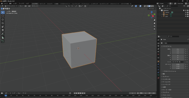Switch to the Modeling workspace tab
The width and height of the screenshot is (189, 98).
43,4
